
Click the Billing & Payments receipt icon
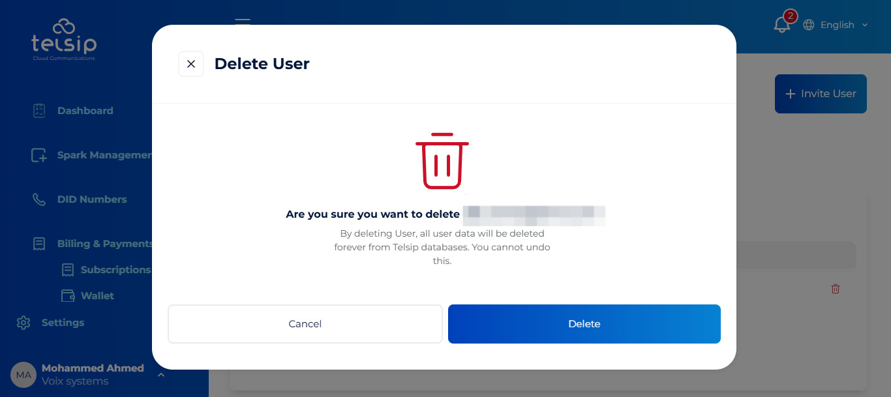point(39,244)
